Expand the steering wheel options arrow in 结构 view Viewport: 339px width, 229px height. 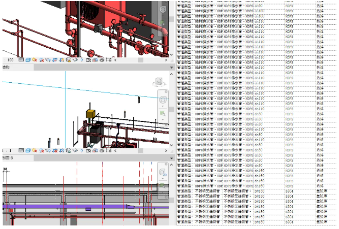pyautogui.click(x=163, y=106)
